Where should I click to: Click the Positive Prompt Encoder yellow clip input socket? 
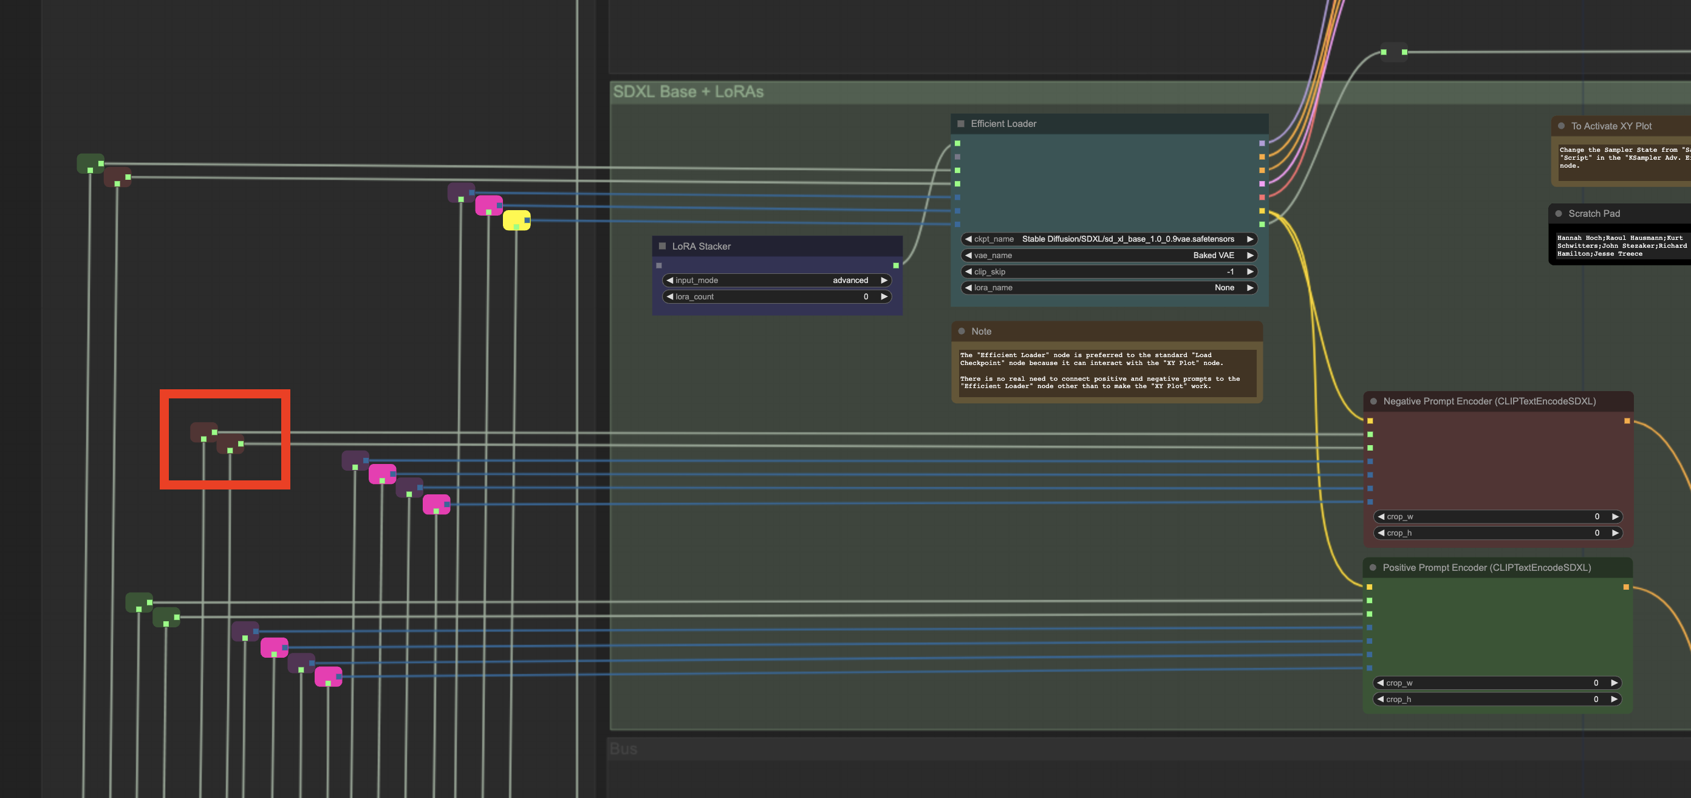pyautogui.click(x=1369, y=587)
